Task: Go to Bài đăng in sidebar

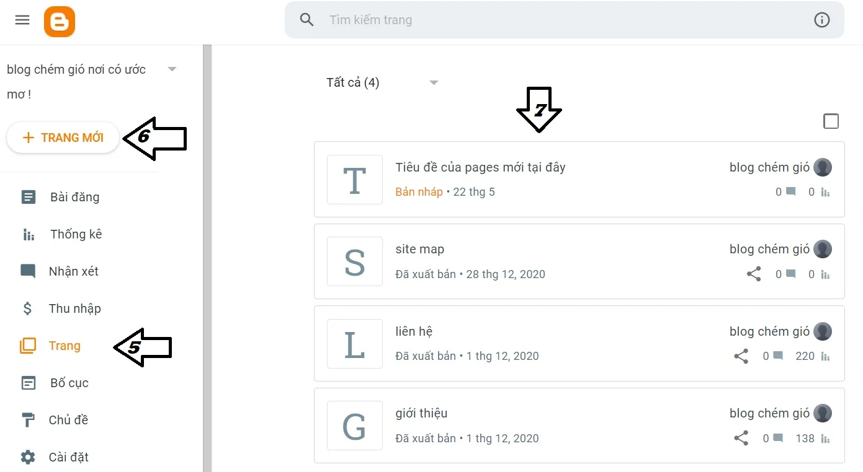Action: 74,197
